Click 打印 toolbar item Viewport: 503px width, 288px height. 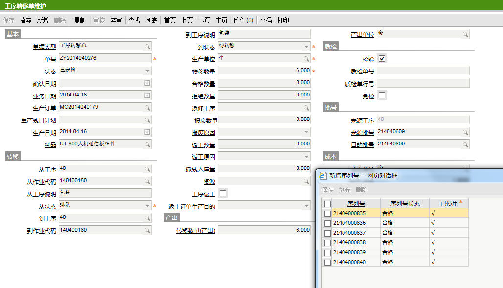tap(283, 20)
